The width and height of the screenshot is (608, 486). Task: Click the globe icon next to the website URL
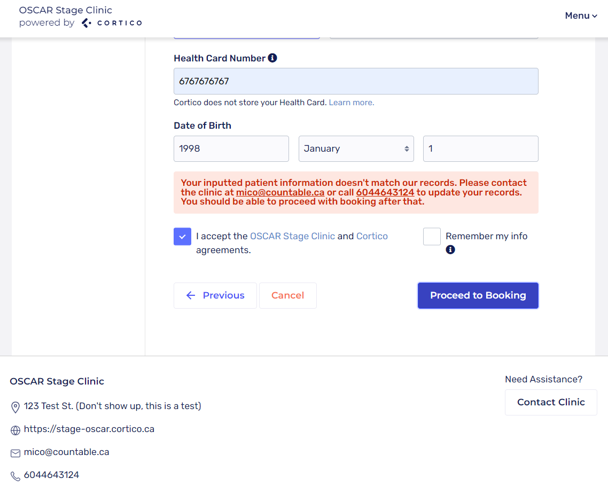15,430
